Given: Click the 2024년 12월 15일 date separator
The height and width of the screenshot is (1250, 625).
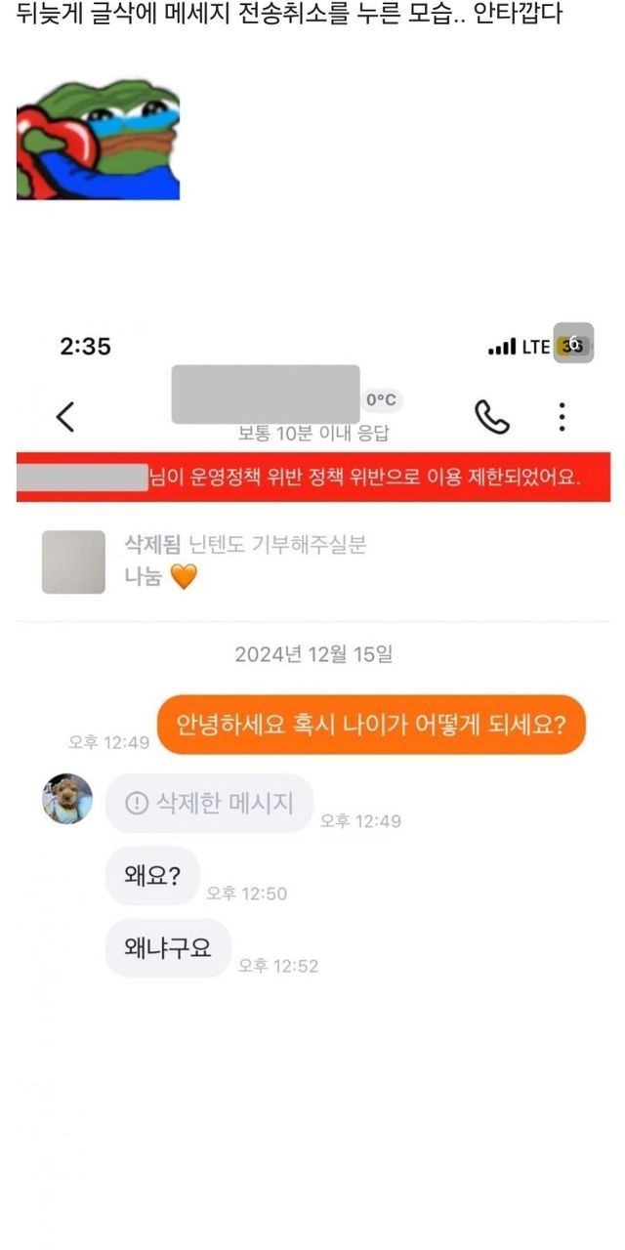Looking at the screenshot, I should click(313, 654).
